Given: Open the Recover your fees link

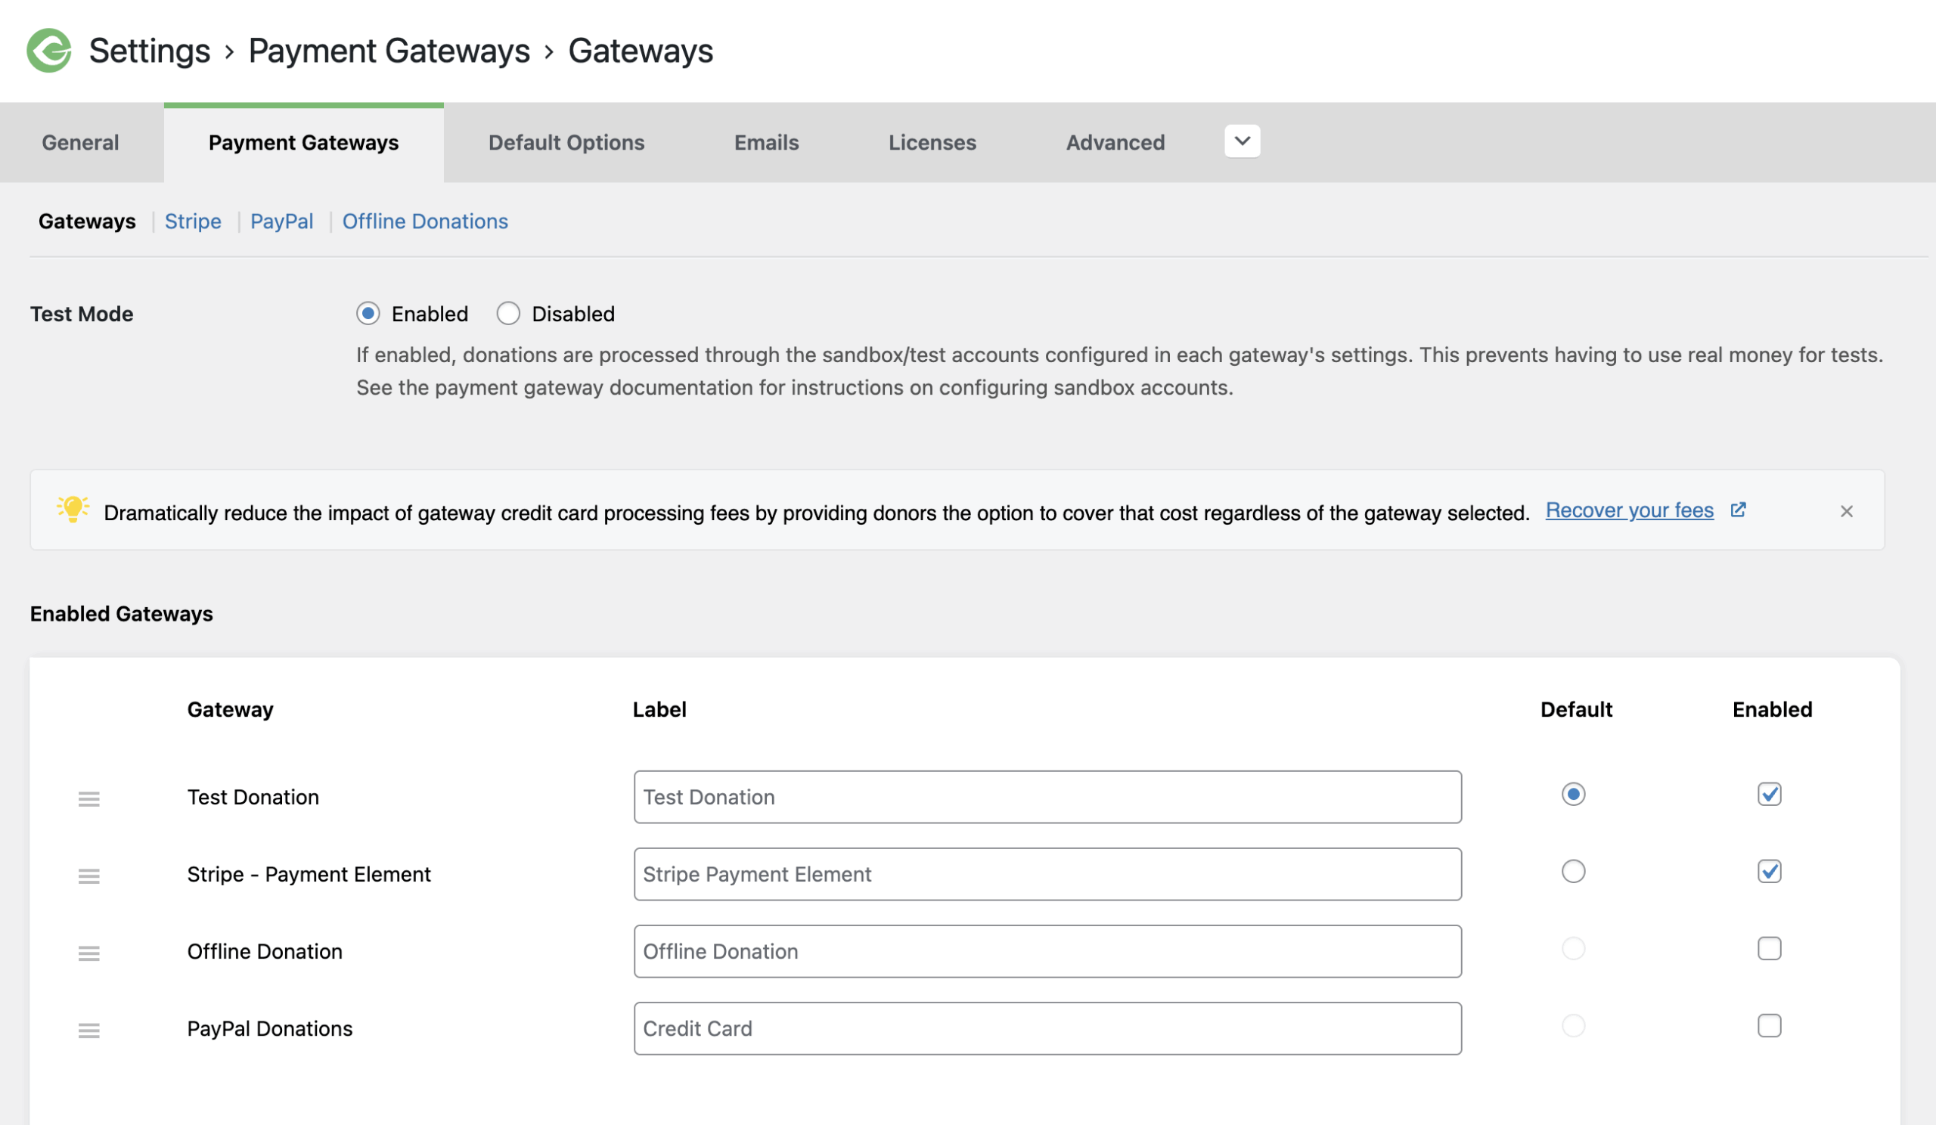Looking at the screenshot, I should (1630, 510).
